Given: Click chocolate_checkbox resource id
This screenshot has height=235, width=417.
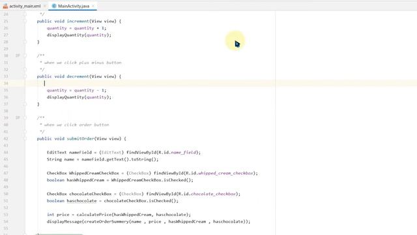Looking at the screenshot, I should point(213,194).
